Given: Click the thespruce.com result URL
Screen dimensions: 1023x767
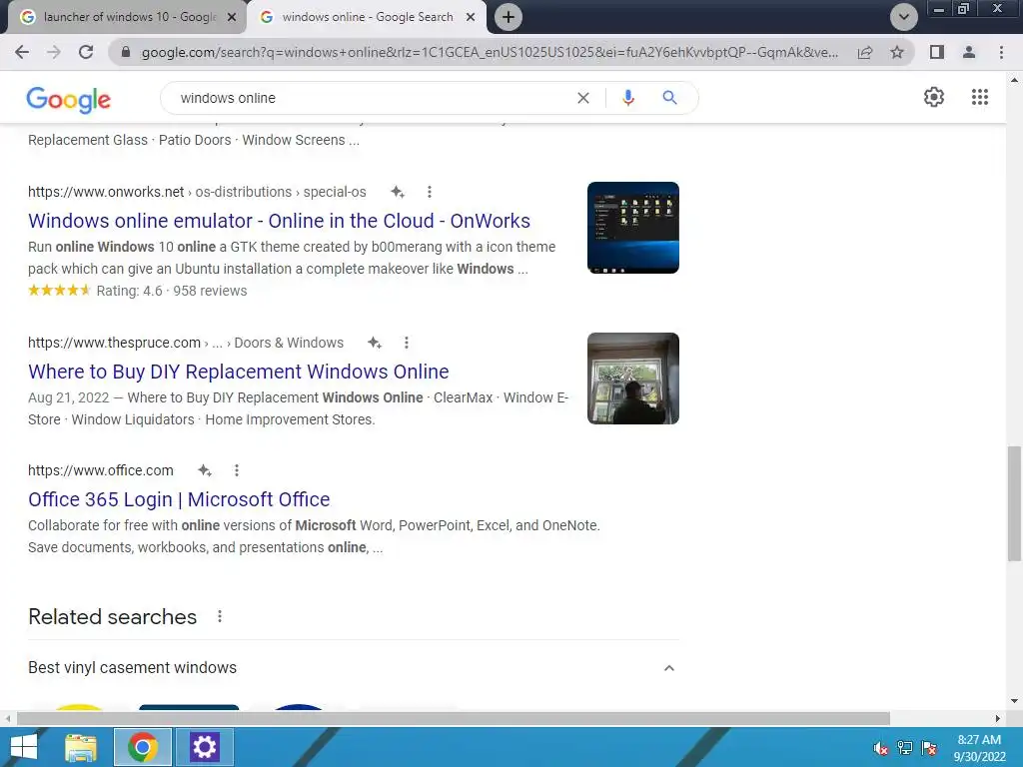Looking at the screenshot, I should click(x=185, y=343).
